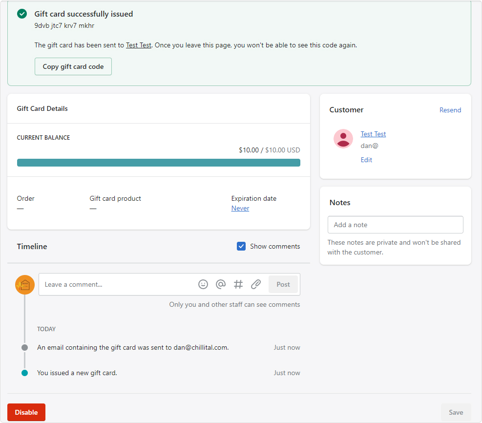Select 'You issued a new gift card.' entry

pyautogui.click(x=77, y=373)
